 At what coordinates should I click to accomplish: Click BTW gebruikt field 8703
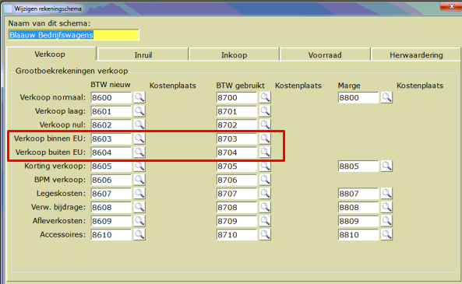click(x=237, y=139)
